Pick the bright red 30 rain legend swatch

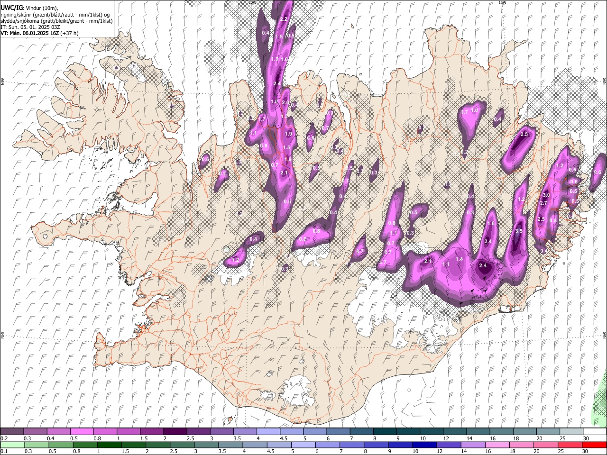pos(594,445)
